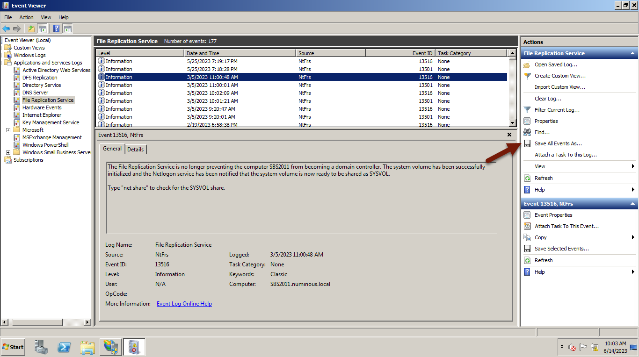Click the Windows Start button
639x357 pixels.
(13, 347)
